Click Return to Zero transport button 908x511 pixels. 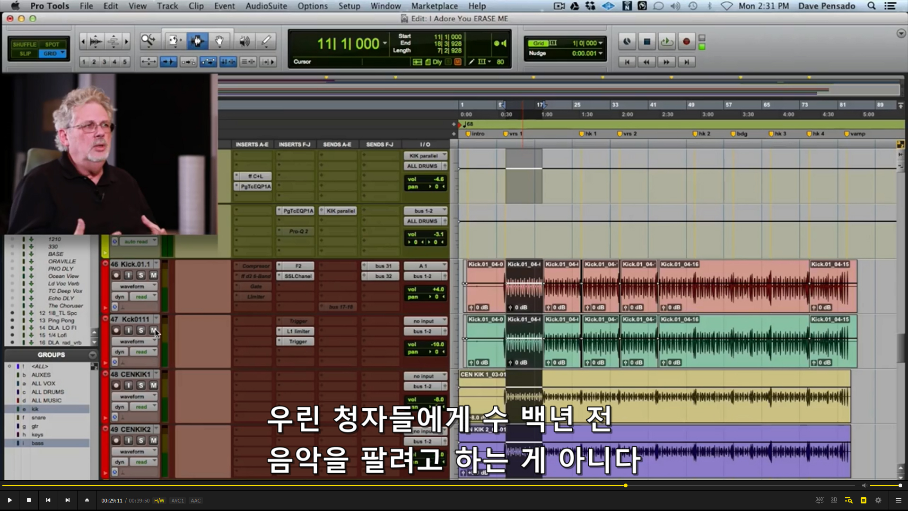(x=627, y=62)
